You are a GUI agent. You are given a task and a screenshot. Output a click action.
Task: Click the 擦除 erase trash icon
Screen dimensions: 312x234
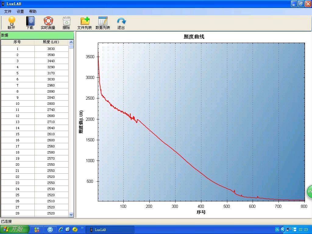click(66, 23)
